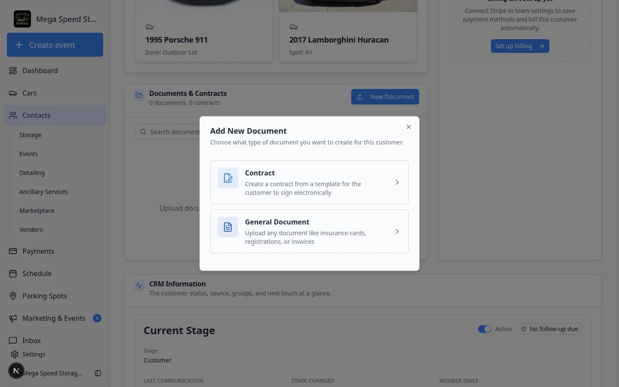Click the arrow icon in Set up billing

click(x=542, y=46)
